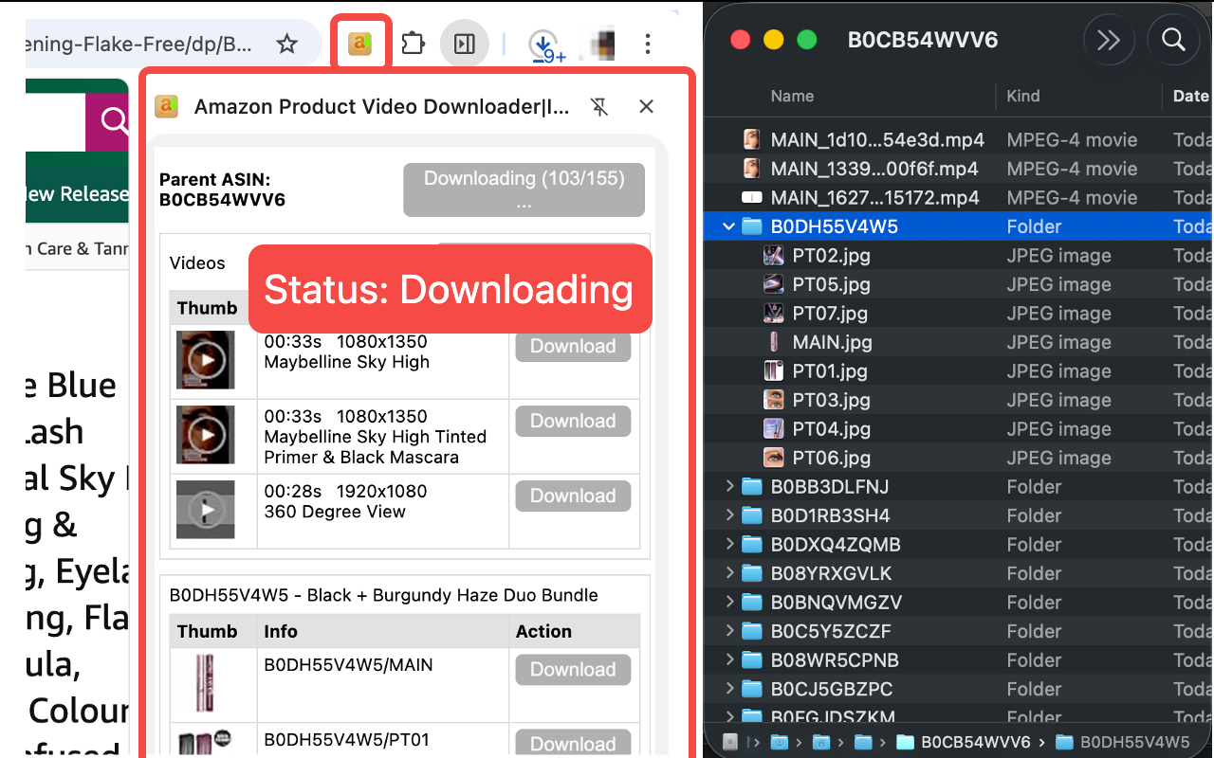Viewport: 1214px width, 758px height.
Task: Open B0DH55V4W5/MAIN product thumbnail in popup
Action: click(206, 683)
